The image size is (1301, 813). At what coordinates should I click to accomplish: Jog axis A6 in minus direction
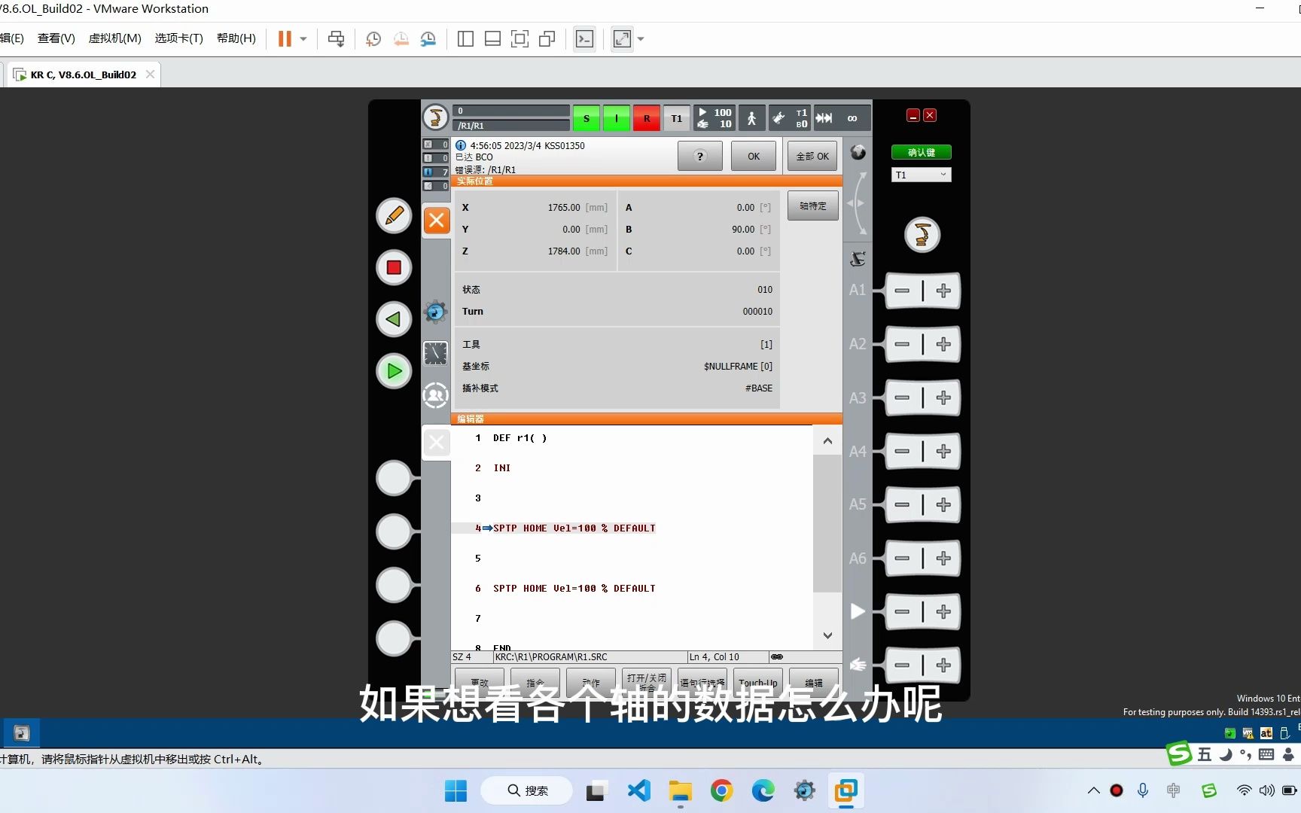click(x=903, y=558)
